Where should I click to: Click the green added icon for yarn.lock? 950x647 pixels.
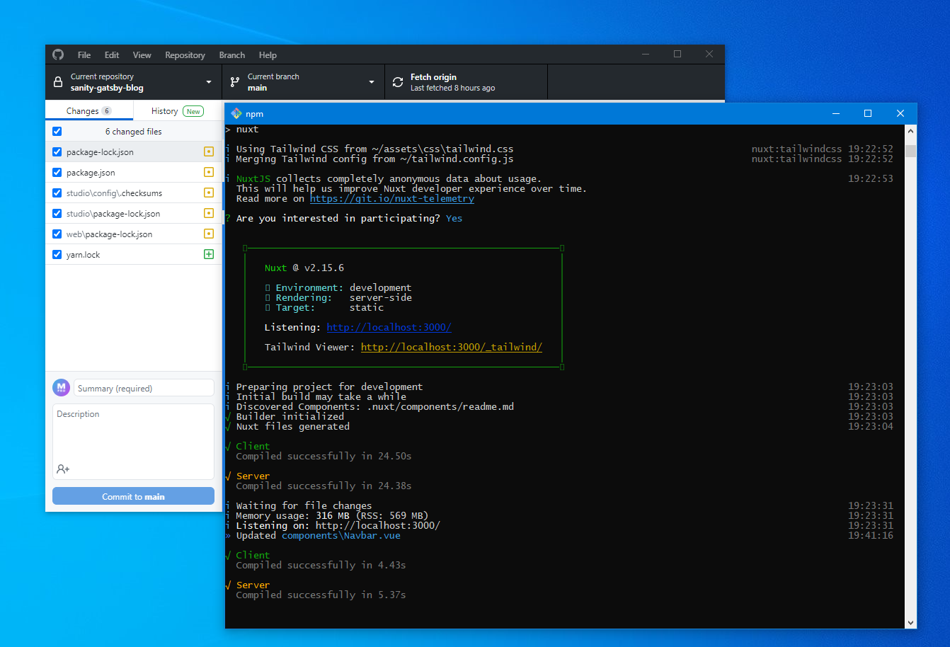point(209,254)
